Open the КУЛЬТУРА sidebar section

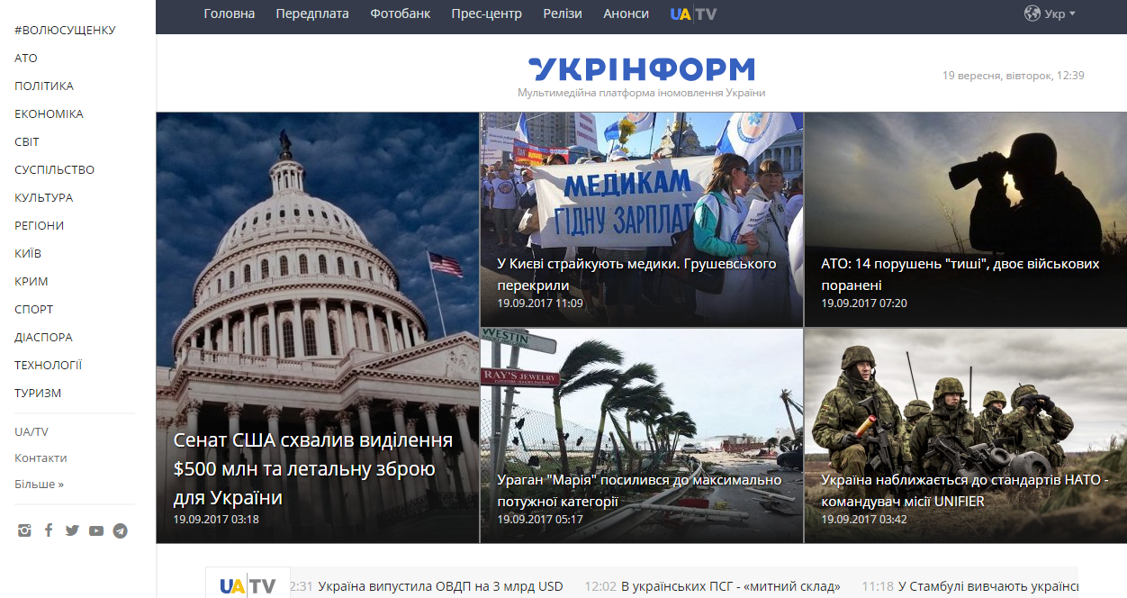(x=44, y=197)
